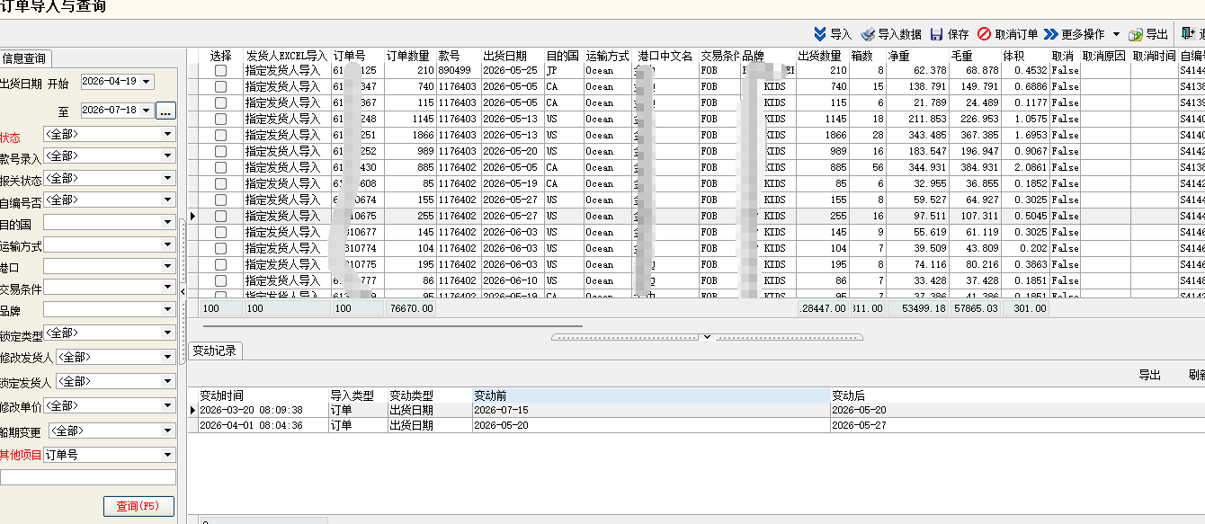The image size is (1205, 524).
Task: Click the 订单数量 column header
Action: pos(410,55)
